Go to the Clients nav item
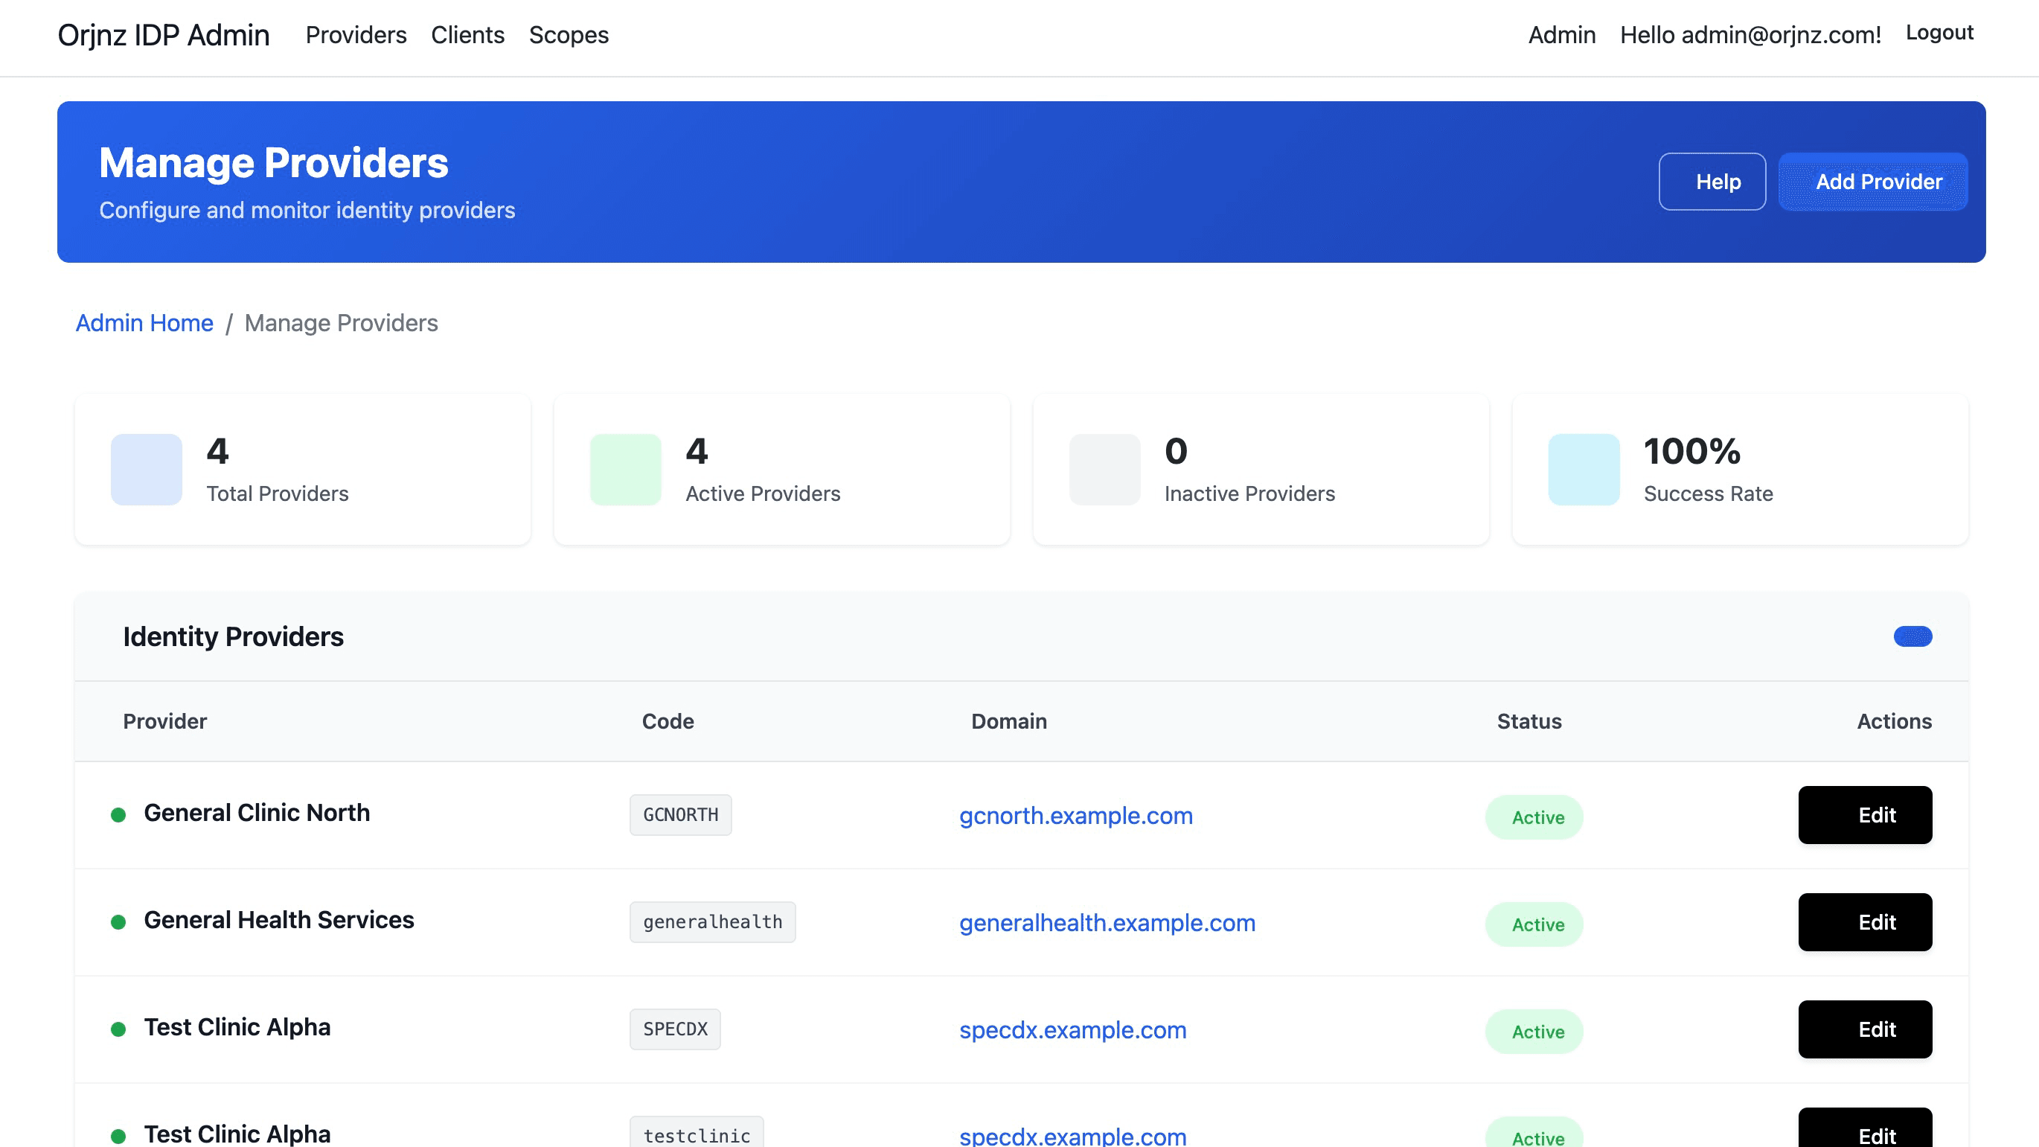Screen dimensions: 2039x1147 [x=468, y=35]
